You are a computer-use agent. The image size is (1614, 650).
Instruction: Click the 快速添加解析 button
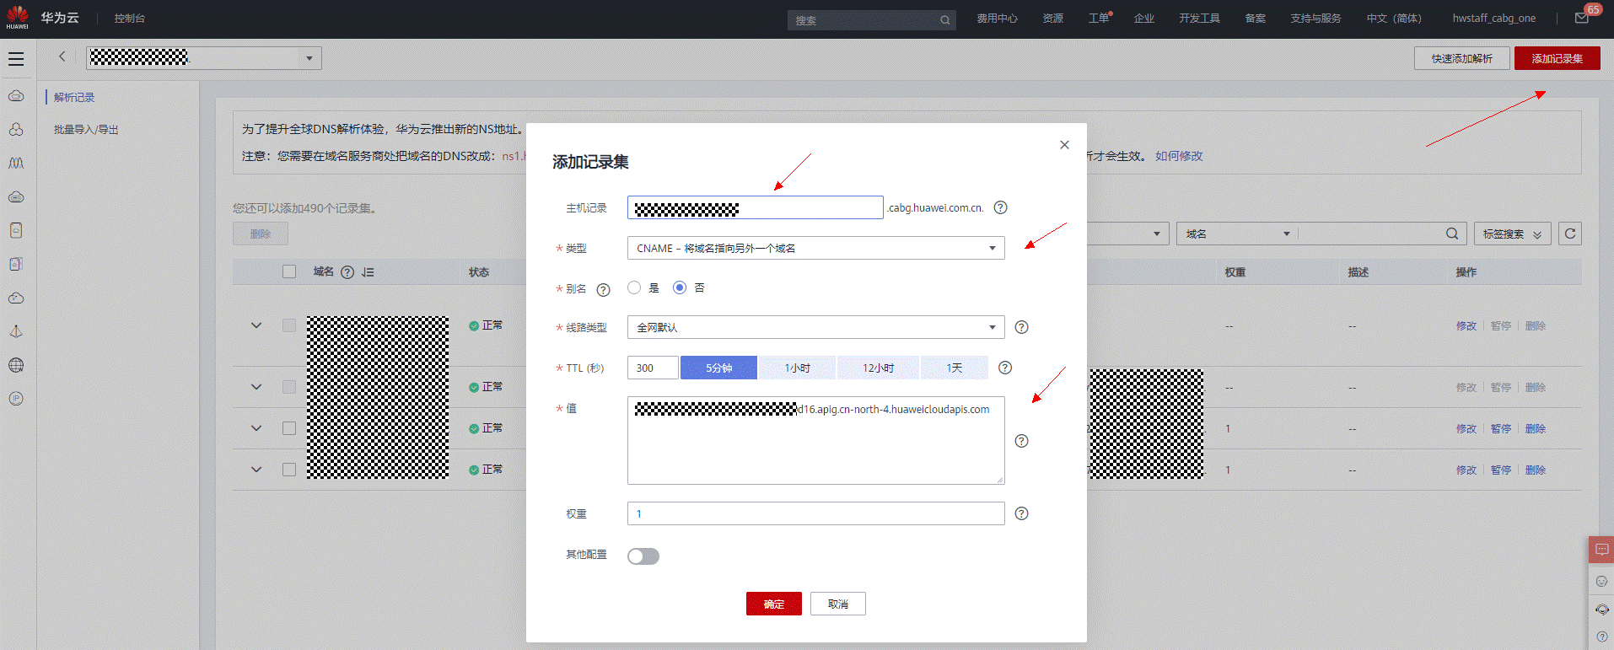coord(1462,58)
